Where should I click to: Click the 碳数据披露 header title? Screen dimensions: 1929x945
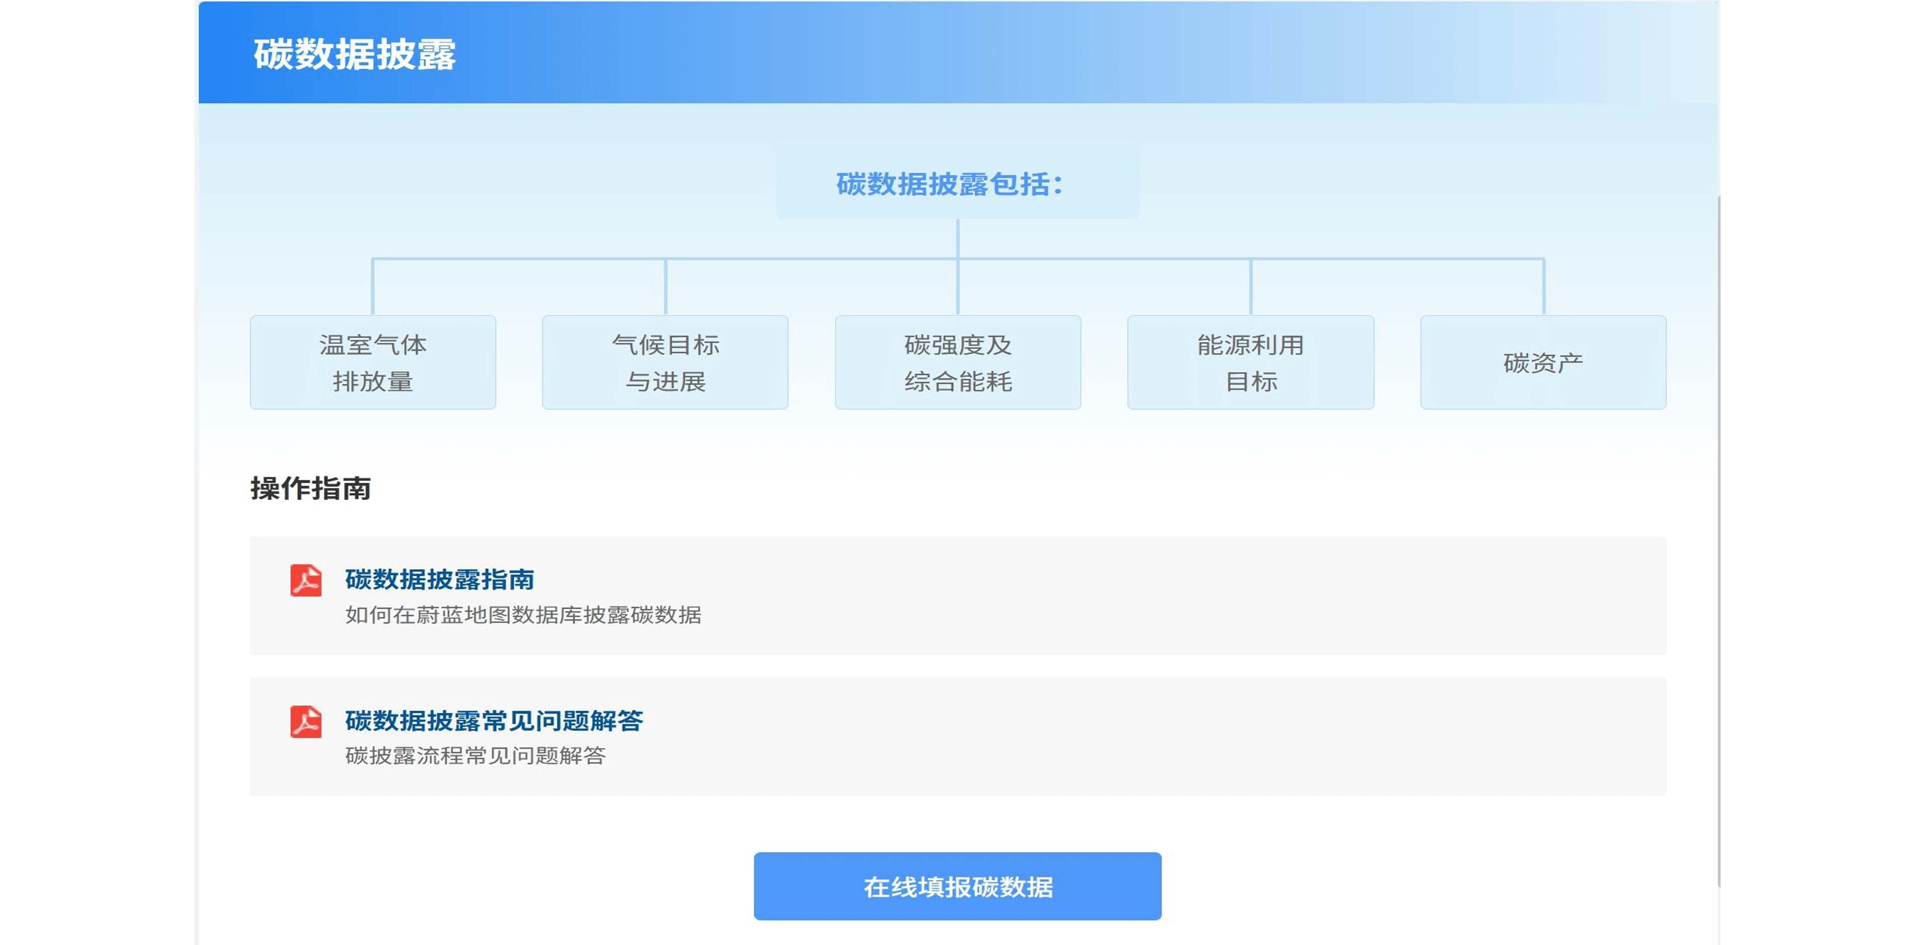(x=354, y=55)
